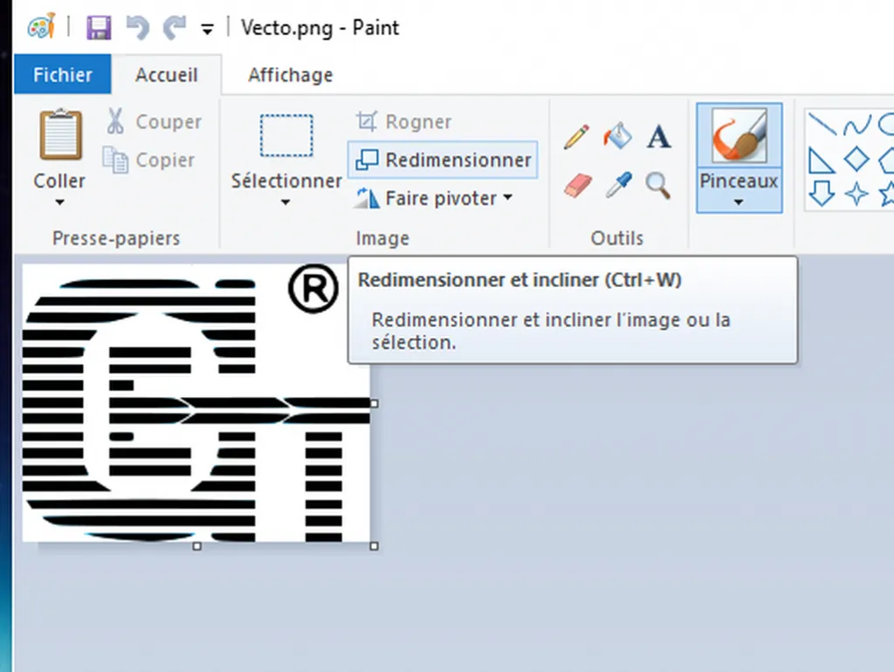The width and height of the screenshot is (894, 672).
Task: Click the Undo arrow icon
Action: click(137, 27)
